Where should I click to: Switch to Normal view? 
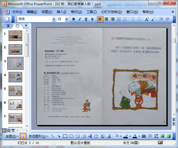point(4,130)
